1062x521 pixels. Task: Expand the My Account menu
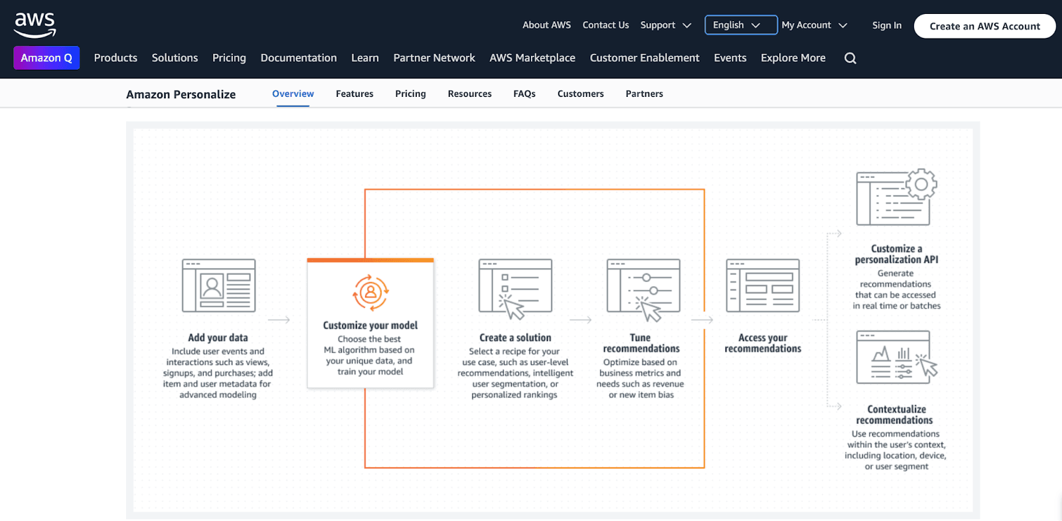[x=814, y=25]
